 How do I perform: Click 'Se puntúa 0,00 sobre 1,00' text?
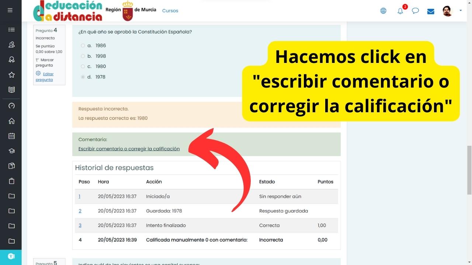coord(49,49)
